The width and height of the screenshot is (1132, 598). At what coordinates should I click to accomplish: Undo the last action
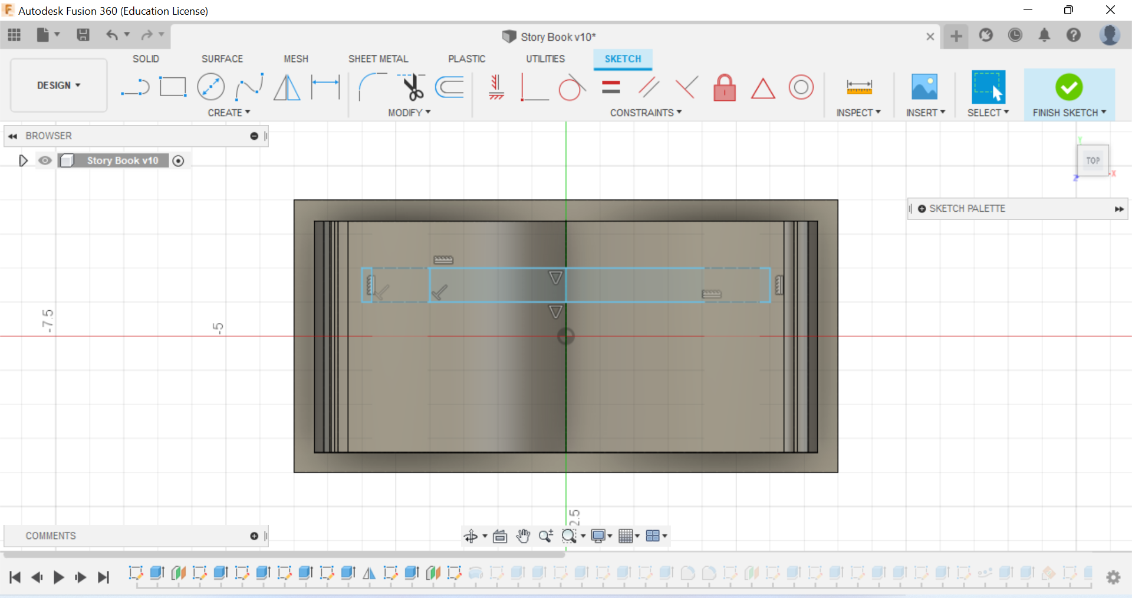point(112,35)
